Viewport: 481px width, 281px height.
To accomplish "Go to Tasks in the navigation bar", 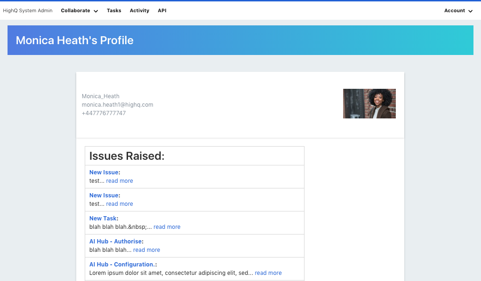I will [114, 11].
